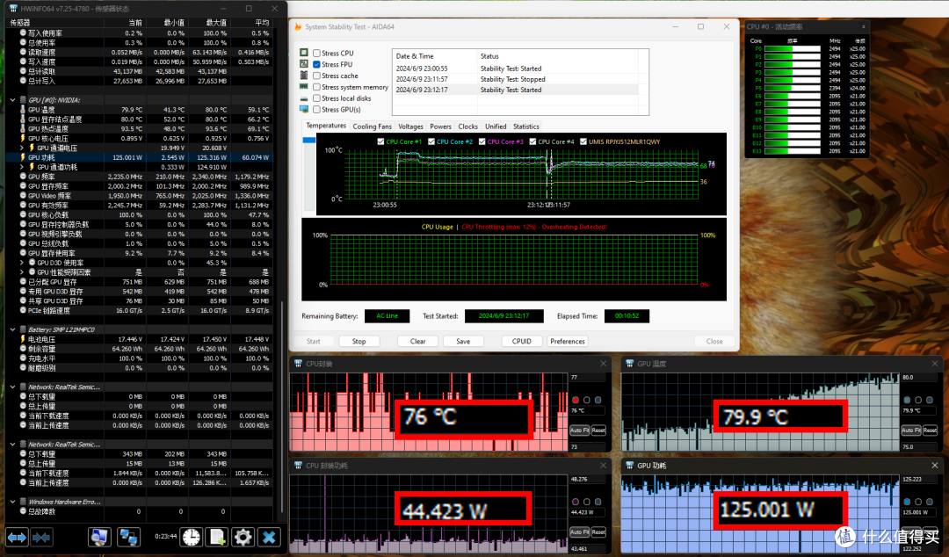949x557 pixels.
Task: Collapse the GPU [#0]: NVIDIA sensor group
Action: click(x=12, y=100)
